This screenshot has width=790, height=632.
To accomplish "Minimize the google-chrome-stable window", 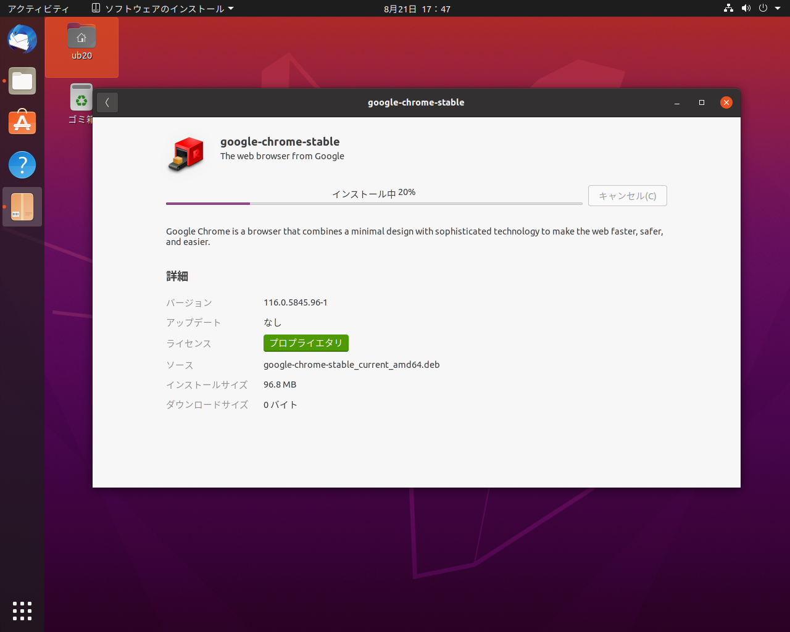I will (x=677, y=102).
